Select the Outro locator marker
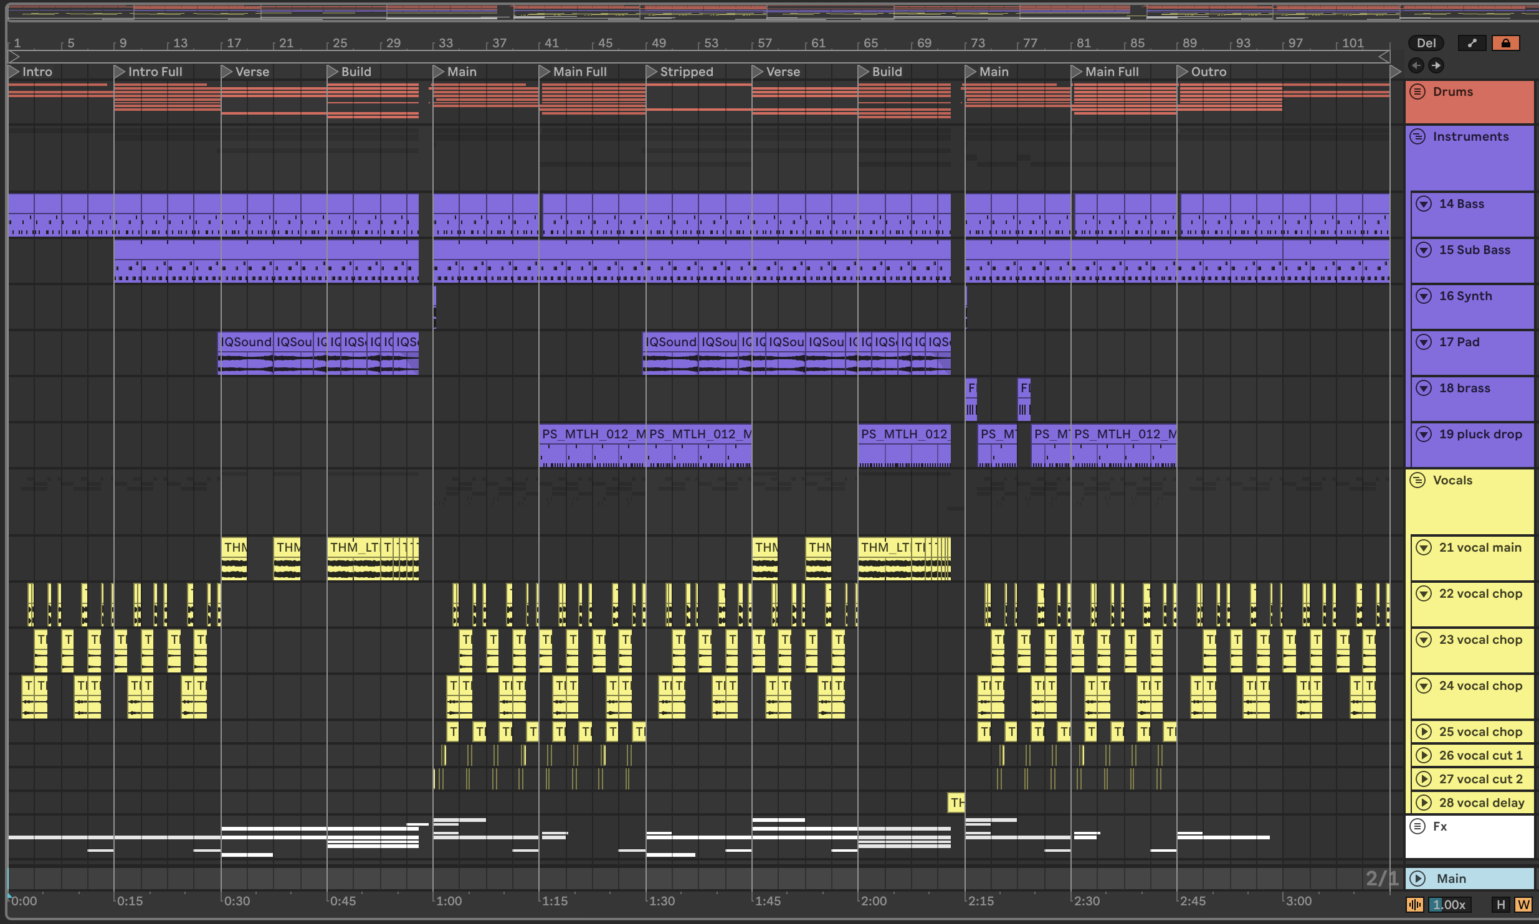This screenshot has height=924, width=1539. 1183,72
